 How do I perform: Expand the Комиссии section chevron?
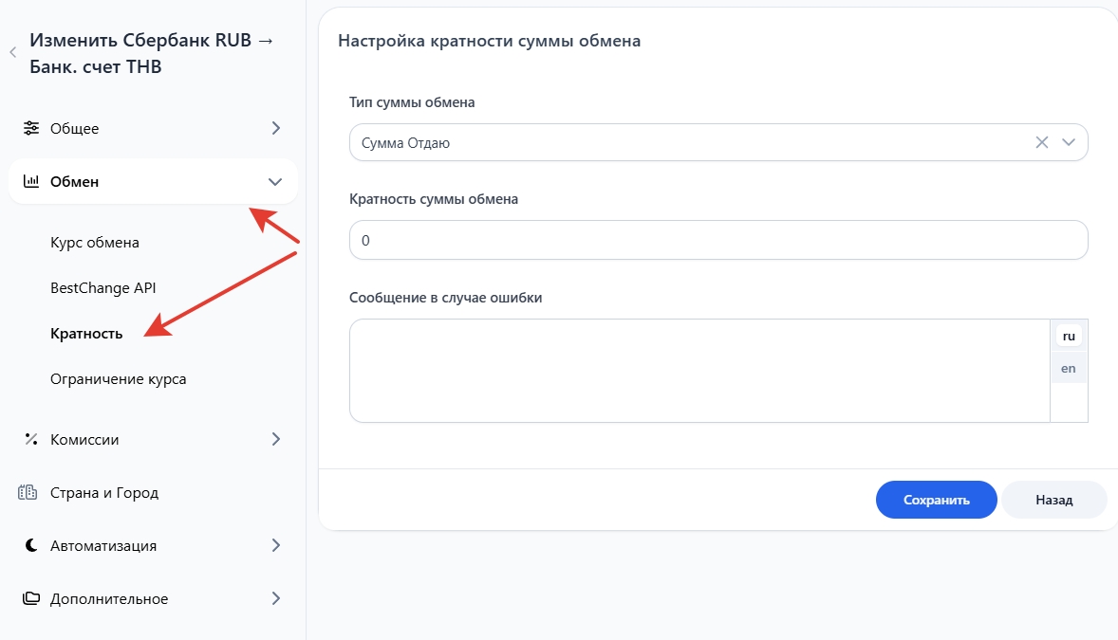tap(275, 439)
